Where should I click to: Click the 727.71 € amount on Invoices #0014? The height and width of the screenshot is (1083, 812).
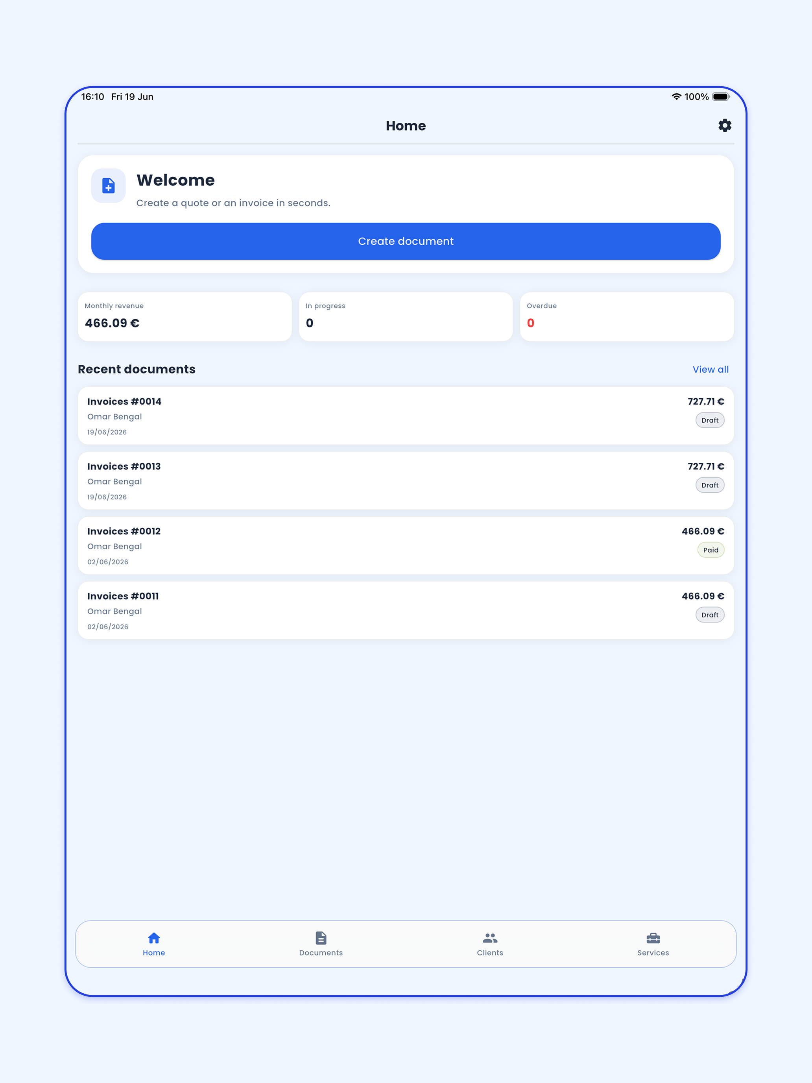click(706, 401)
